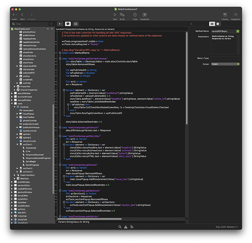Click the code editor horizontal scrollbar
Image resolution: width=252 pixels, height=243 pixels.
[89, 219]
